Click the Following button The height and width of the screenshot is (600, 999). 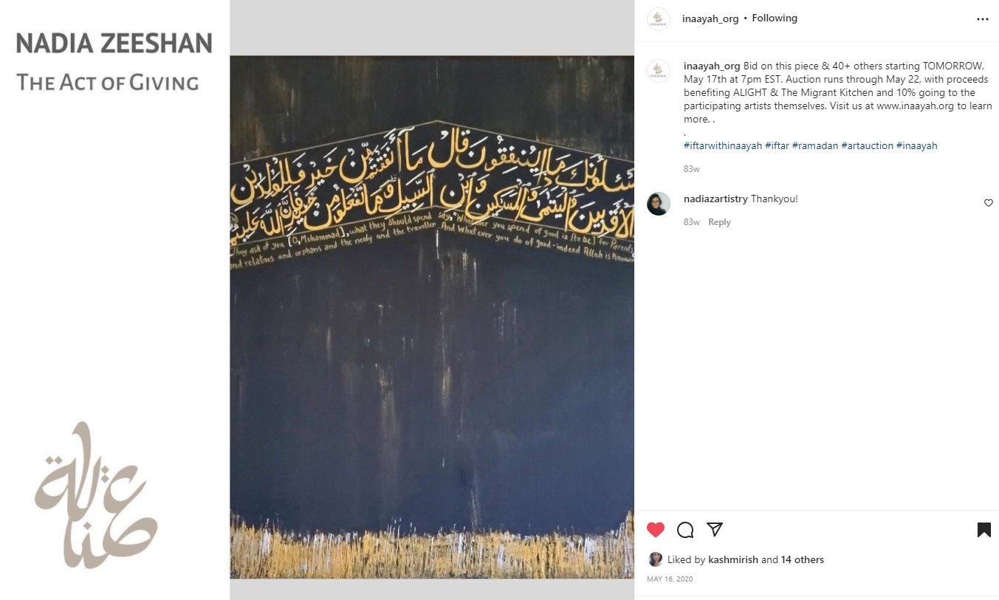click(x=775, y=18)
